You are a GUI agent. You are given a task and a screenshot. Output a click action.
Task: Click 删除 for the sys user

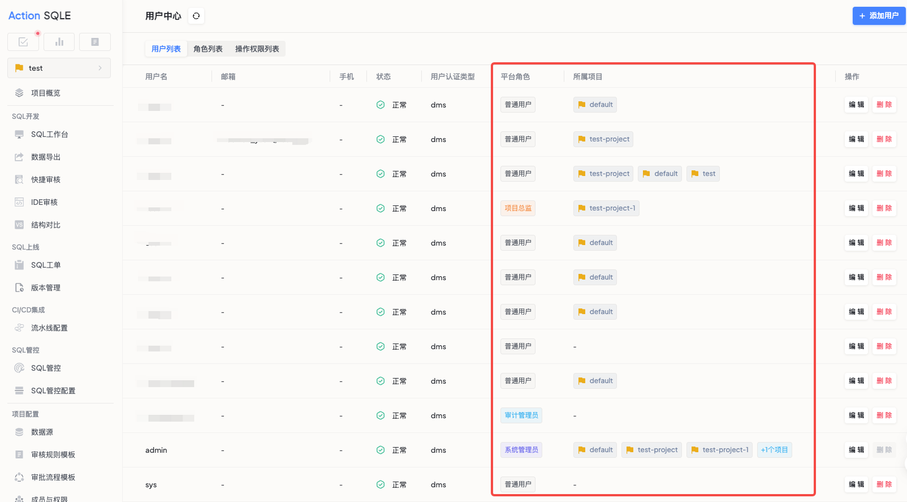pos(884,484)
